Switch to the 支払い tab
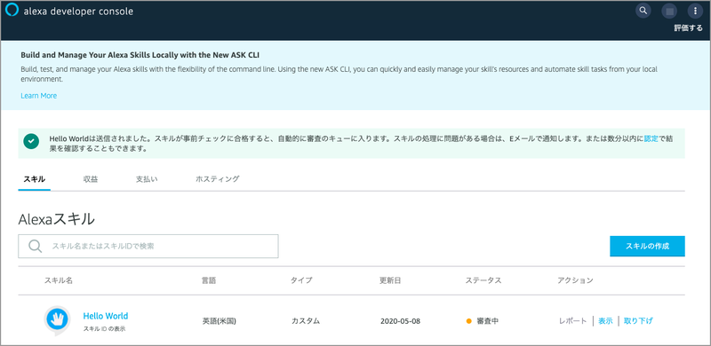 pos(147,179)
